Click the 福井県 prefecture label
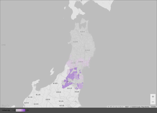 pos(26,103)
